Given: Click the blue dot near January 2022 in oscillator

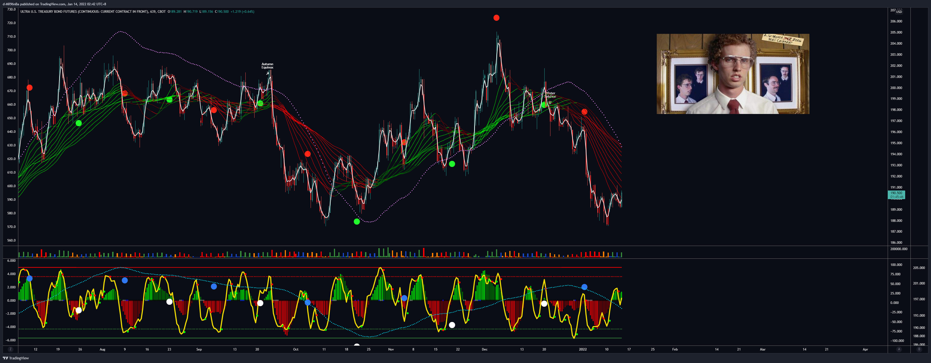Looking at the screenshot, I should click(584, 287).
